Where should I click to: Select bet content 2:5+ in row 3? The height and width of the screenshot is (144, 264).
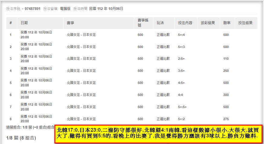coord(181,59)
